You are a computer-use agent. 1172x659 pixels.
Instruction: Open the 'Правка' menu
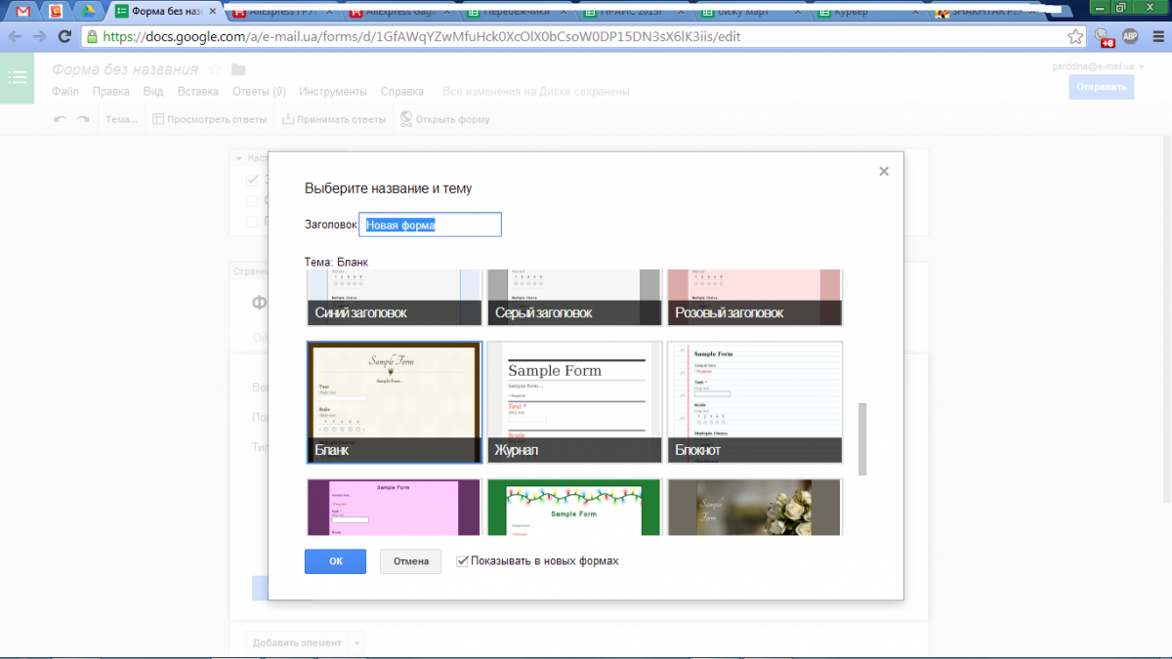click(x=111, y=92)
